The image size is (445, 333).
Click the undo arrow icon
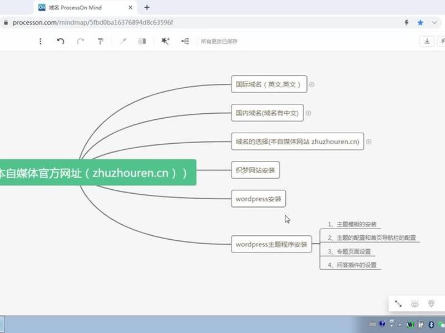click(61, 41)
